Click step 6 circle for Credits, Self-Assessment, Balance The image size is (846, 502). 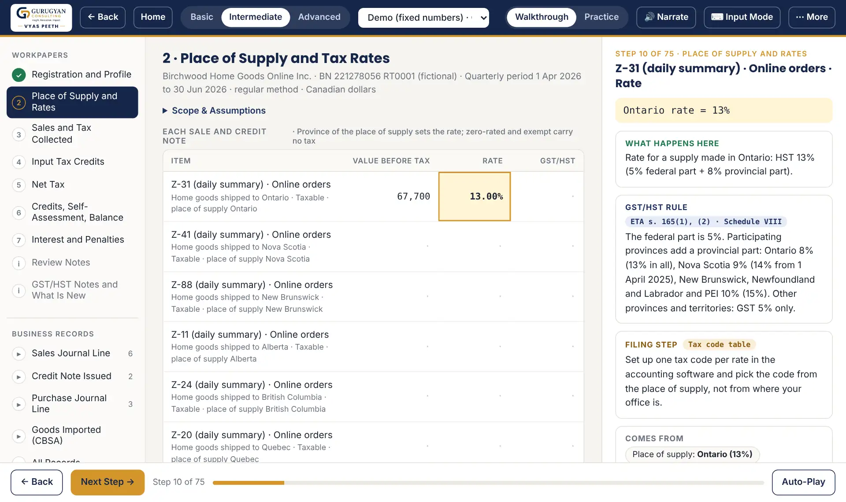19,213
